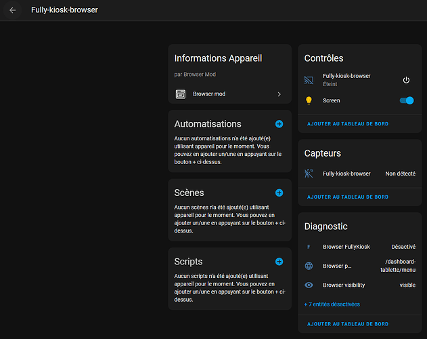Viewport: 427px width, 339px height.
Task: Add a new script with plus icon
Action: coord(279,262)
